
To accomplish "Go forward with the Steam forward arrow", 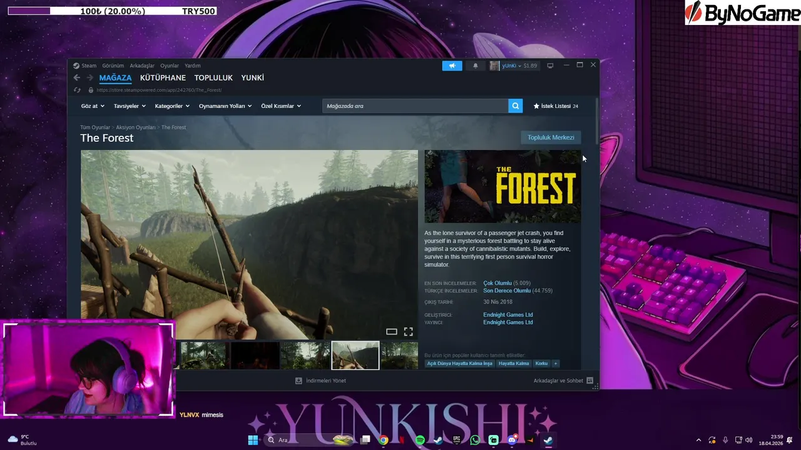I will pyautogui.click(x=89, y=77).
